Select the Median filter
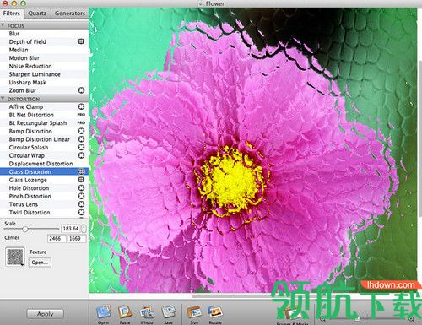 point(44,50)
